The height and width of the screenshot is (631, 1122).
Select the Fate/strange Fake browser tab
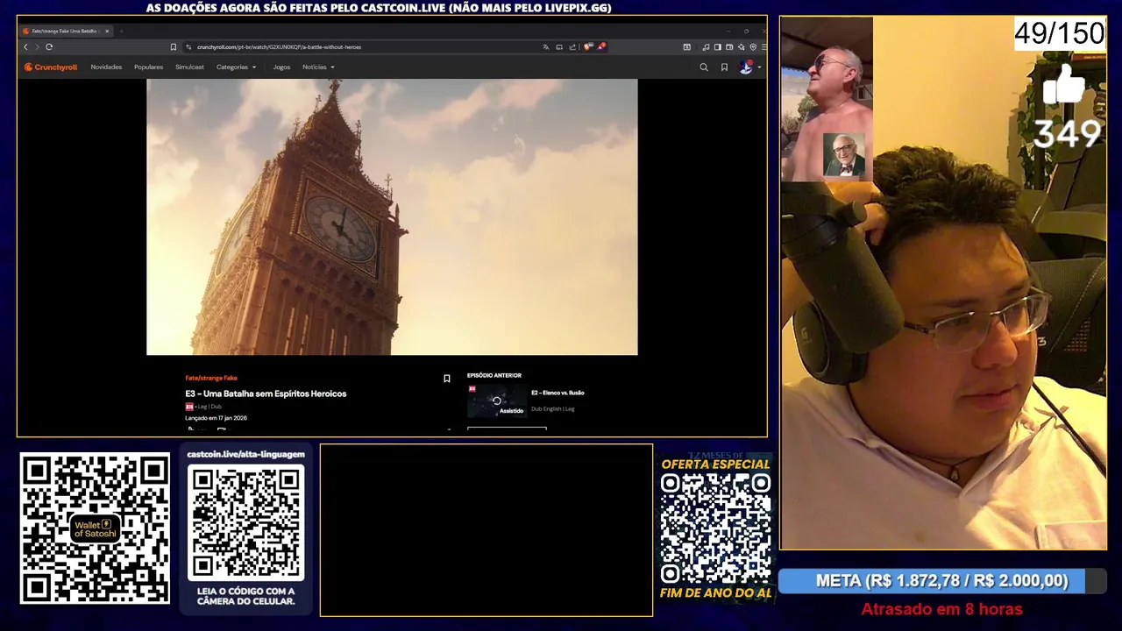coord(66,31)
